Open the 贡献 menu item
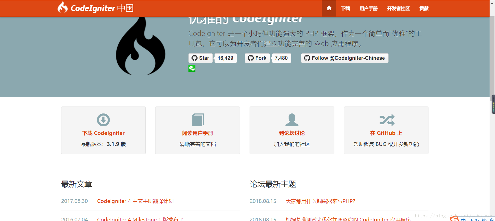Viewport: 495px width, 221px height. [x=424, y=9]
